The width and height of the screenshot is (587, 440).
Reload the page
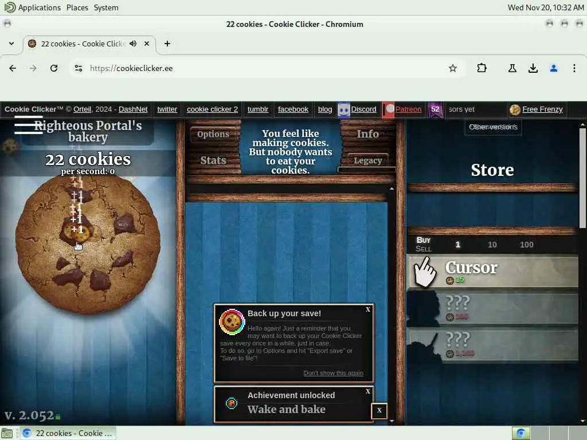point(54,68)
